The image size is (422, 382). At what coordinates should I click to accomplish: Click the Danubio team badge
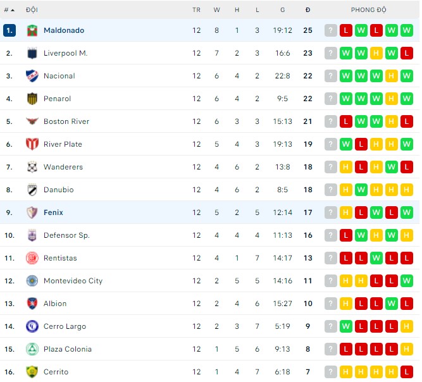(x=32, y=190)
